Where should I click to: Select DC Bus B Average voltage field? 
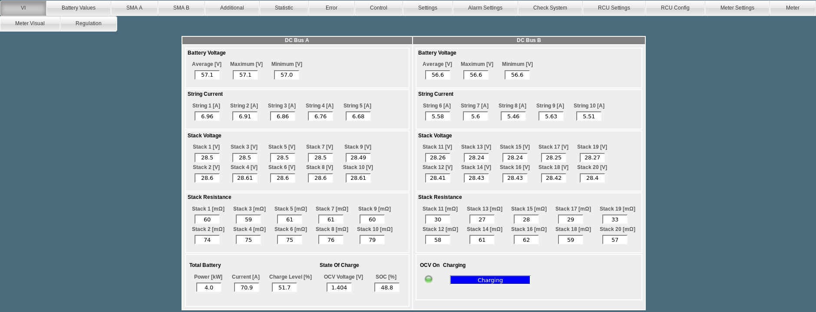[x=438, y=75]
